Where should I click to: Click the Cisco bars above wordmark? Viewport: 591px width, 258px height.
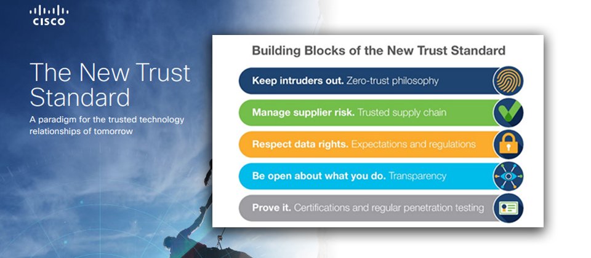point(49,10)
